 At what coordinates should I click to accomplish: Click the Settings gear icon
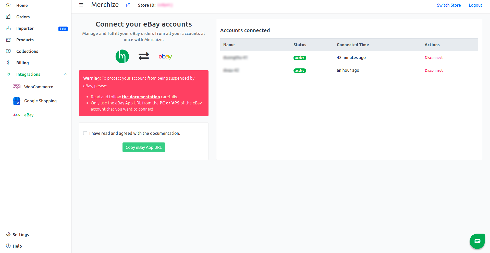point(8,234)
